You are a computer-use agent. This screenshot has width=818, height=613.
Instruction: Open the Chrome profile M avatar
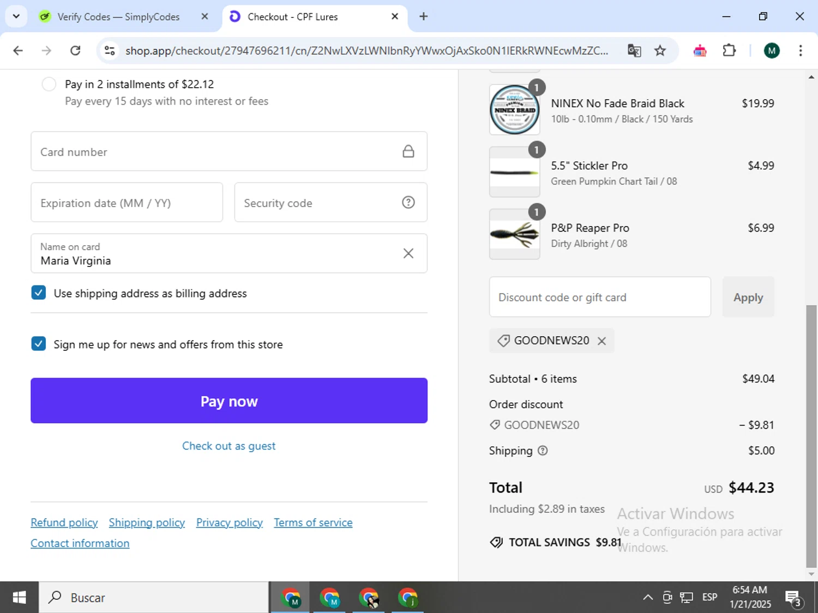pyautogui.click(x=771, y=51)
